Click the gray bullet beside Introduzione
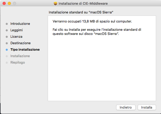The image size is (161, 114). [x=7, y=24]
